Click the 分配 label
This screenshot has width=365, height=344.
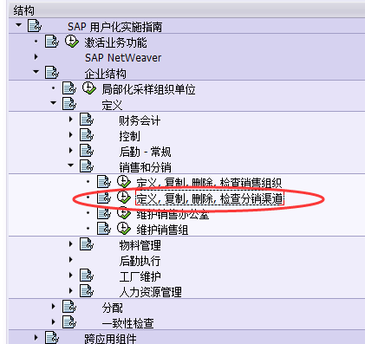pos(112,308)
